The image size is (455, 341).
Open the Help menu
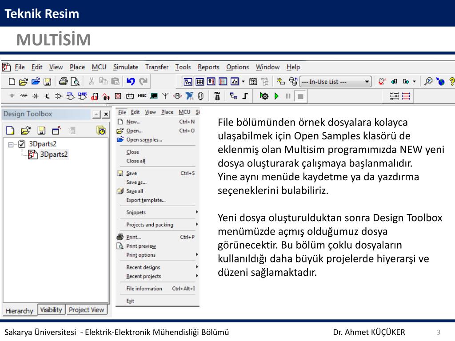(293, 67)
